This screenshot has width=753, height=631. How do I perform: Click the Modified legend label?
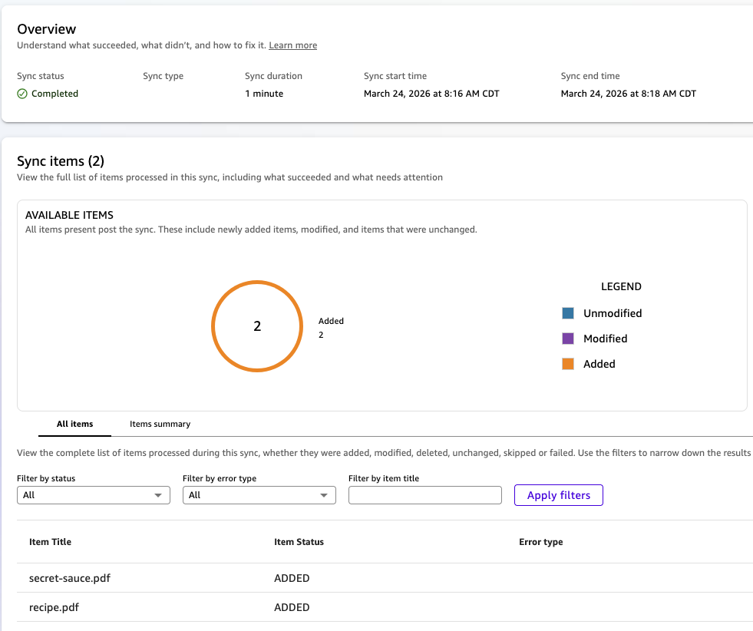coord(605,339)
